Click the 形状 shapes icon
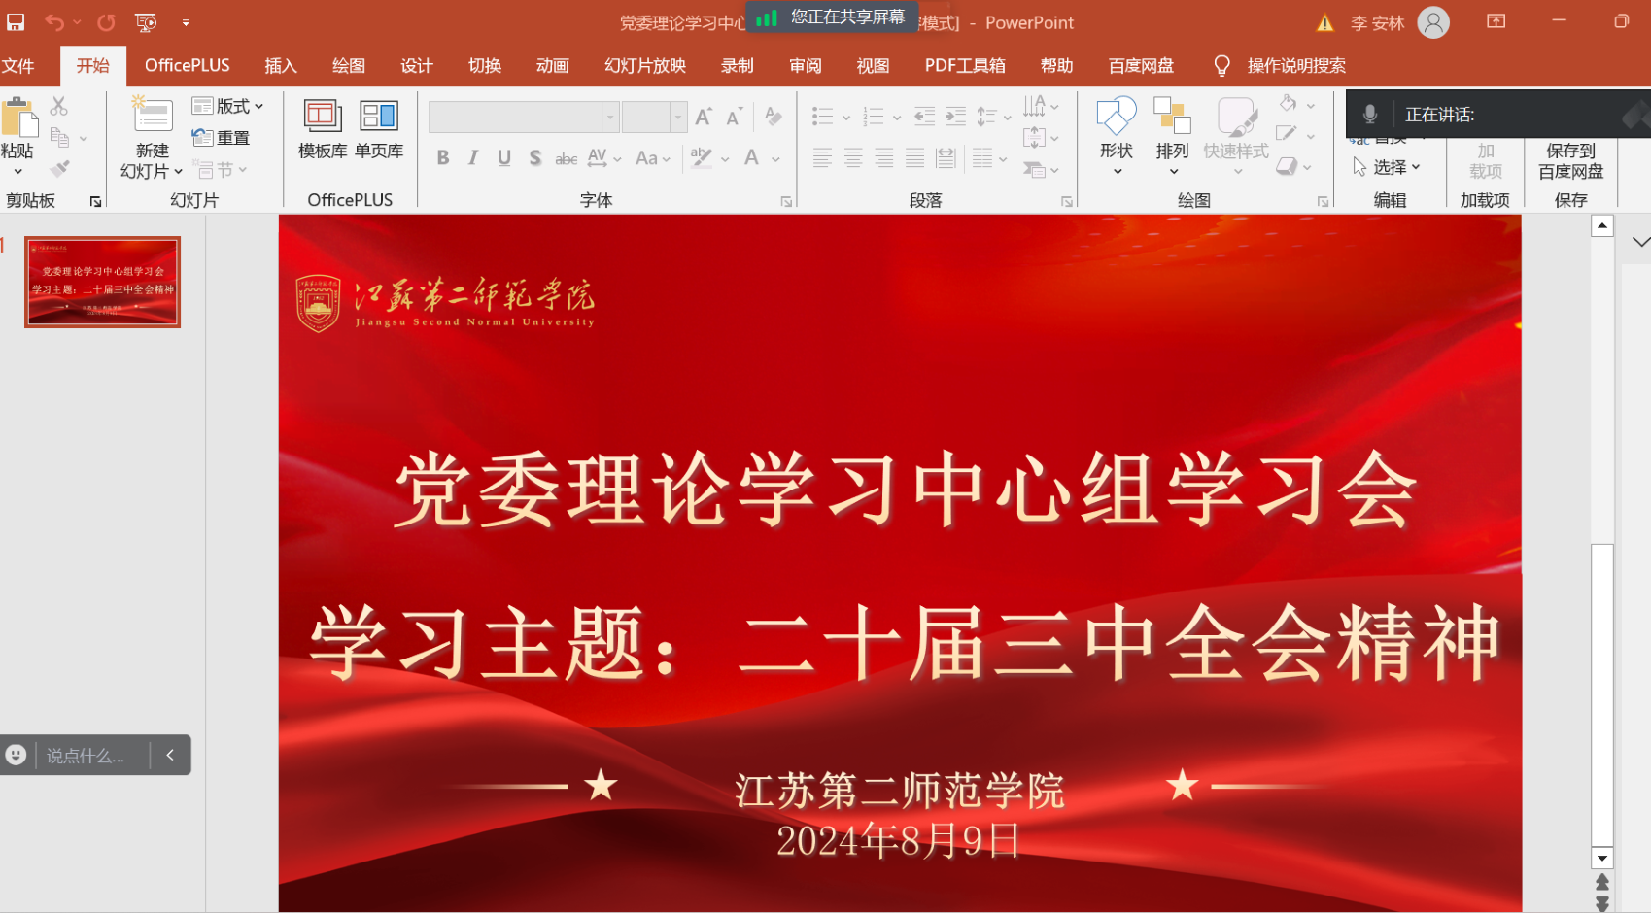1651x913 pixels. coord(1117,118)
